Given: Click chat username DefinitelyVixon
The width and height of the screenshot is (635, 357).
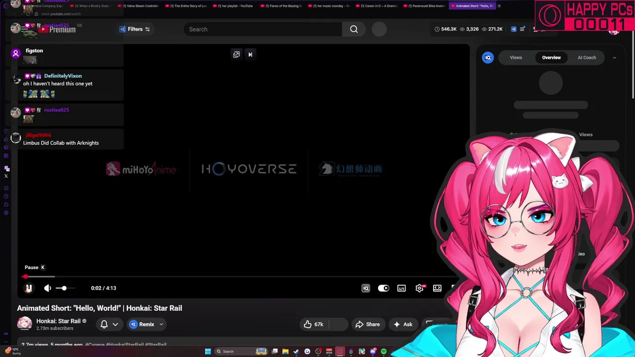Looking at the screenshot, I should click(63, 76).
